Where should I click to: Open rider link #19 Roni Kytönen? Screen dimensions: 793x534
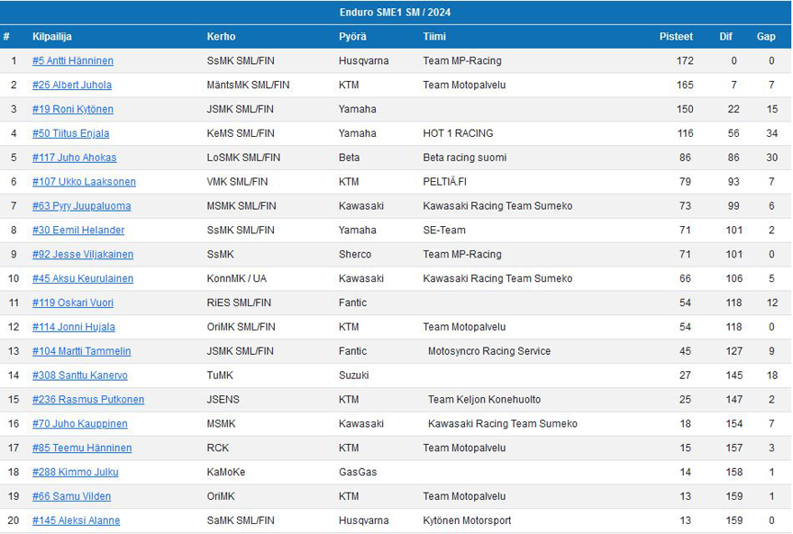pyautogui.click(x=73, y=109)
